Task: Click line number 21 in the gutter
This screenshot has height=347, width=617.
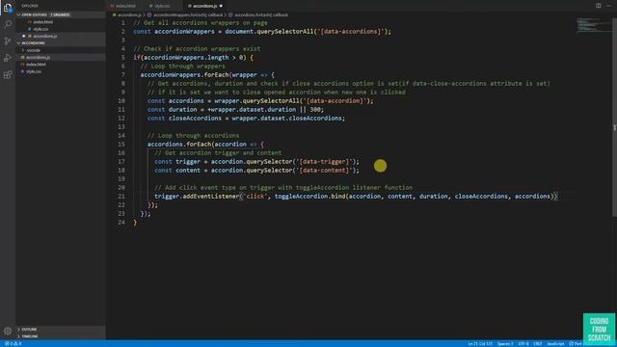Action: [121, 197]
